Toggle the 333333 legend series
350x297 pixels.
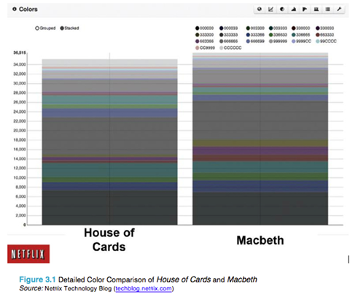228,35
